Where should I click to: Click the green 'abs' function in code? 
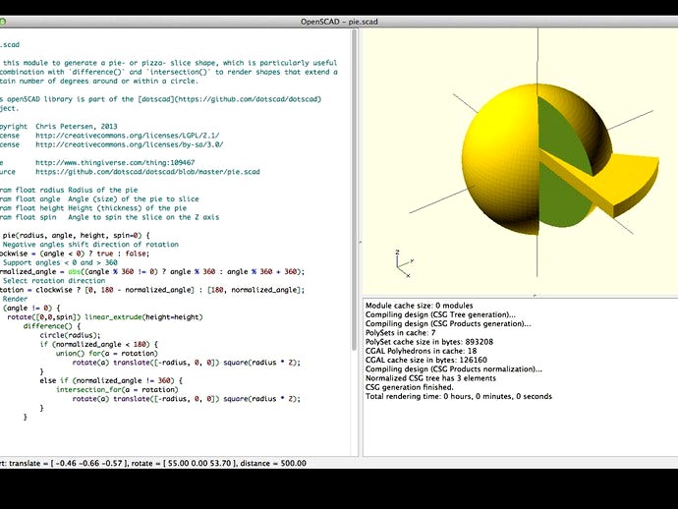(x=75, y=271)
